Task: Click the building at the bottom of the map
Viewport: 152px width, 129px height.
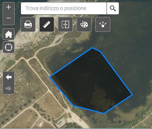Action: point(60,123)
